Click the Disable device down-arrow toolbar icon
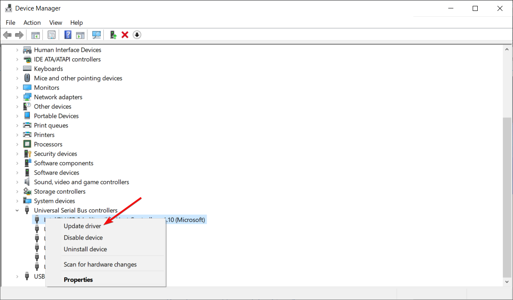This screenshot has height=300, width=513. 137,35
